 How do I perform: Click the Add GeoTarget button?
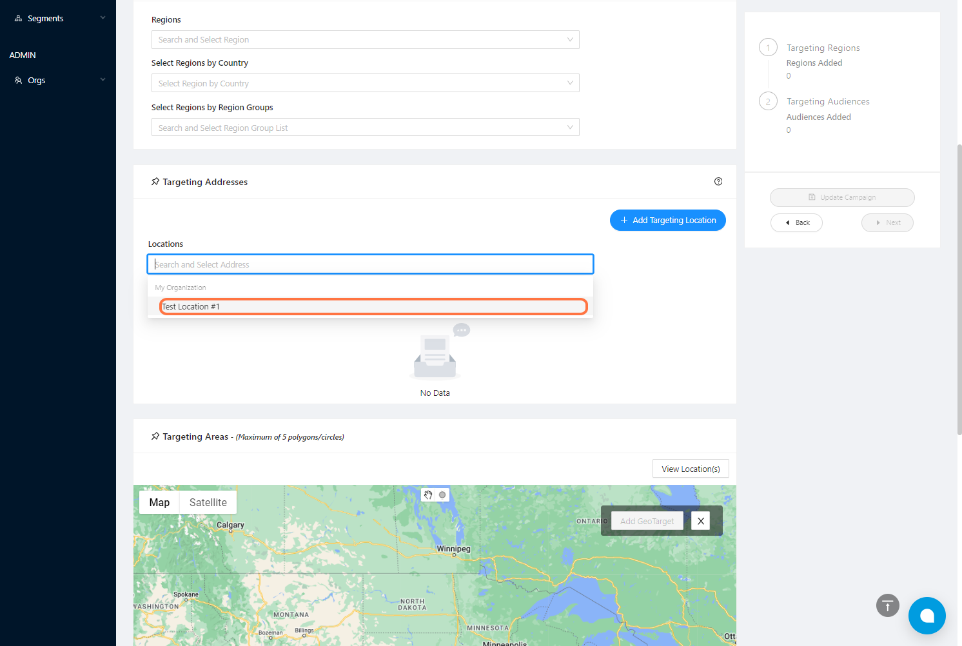coord(647,521)
